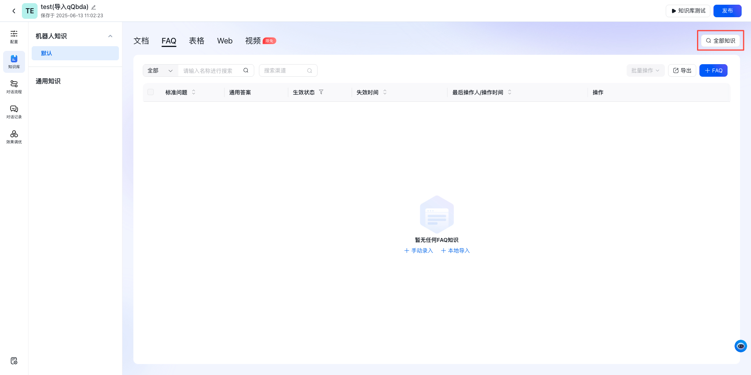Click the search icon beside 请输入名称进行搜索
Viewport: 751px width, 375px height.
point(246,70)
